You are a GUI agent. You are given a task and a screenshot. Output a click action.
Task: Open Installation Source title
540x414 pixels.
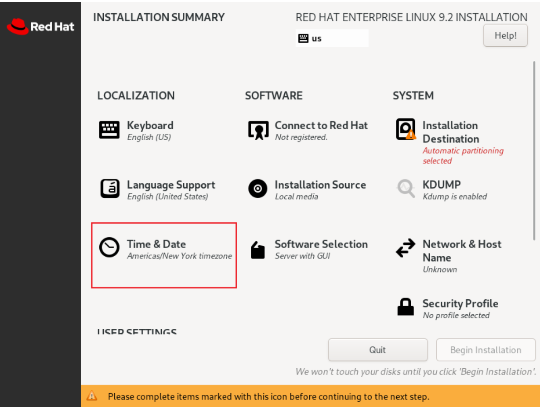click(x=320, y=185)
